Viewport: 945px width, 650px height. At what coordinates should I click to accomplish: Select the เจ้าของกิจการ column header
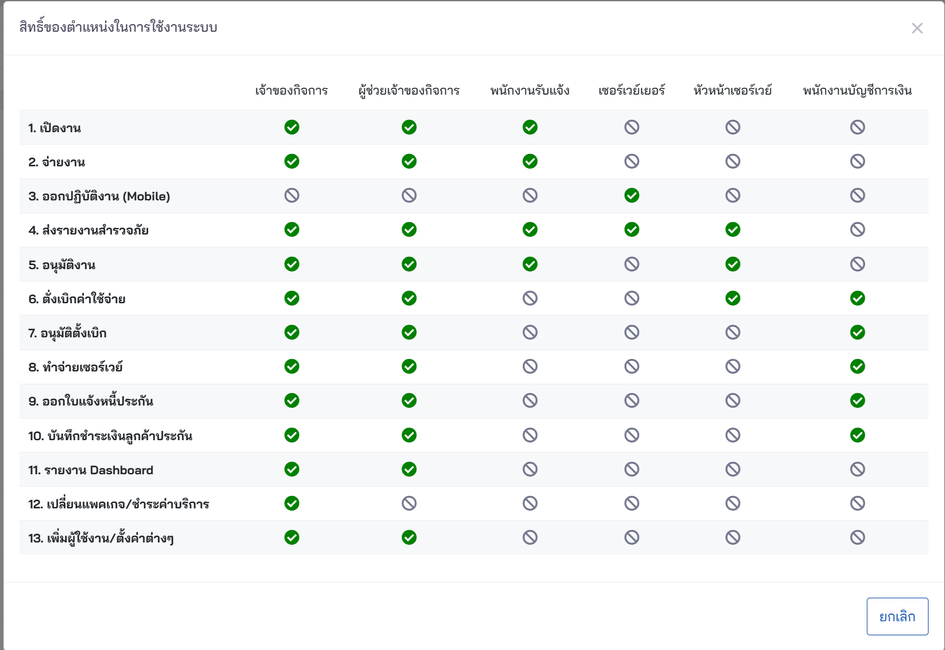coord(292,91)
